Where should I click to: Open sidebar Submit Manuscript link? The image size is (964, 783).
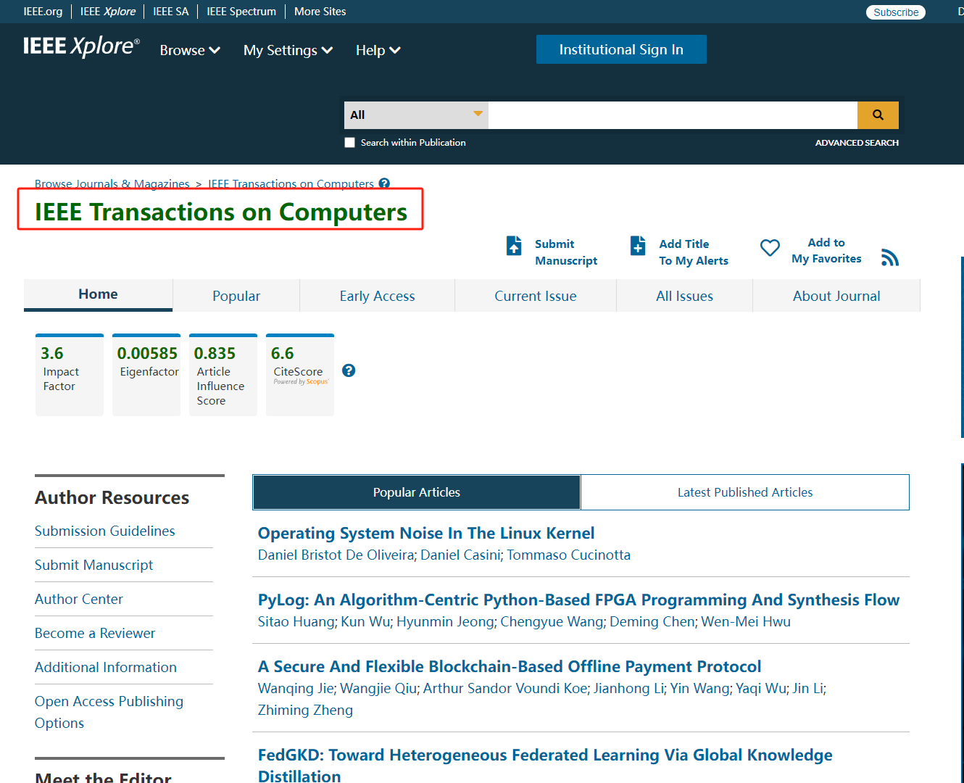coord(94,565)
